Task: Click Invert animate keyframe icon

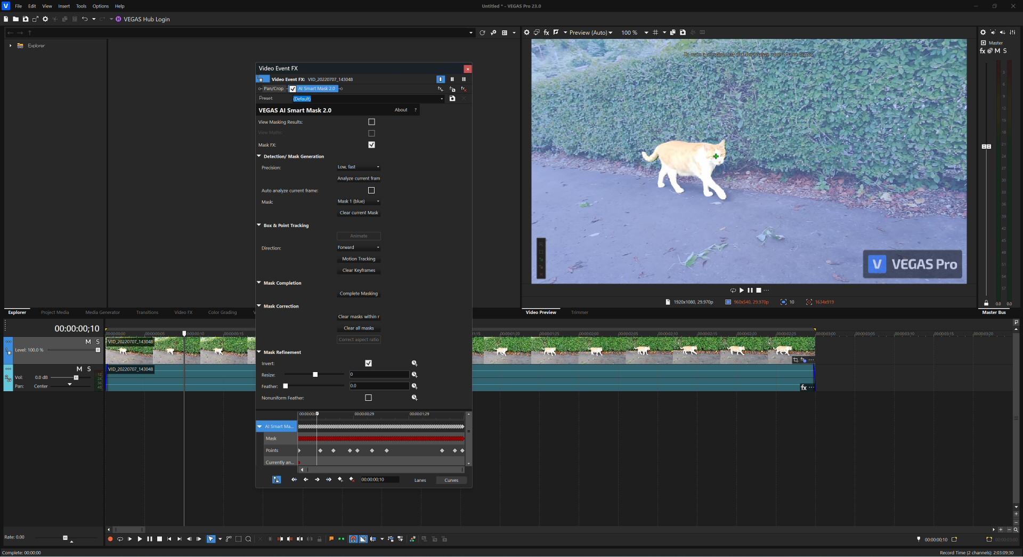Action: tap(415, 364)
